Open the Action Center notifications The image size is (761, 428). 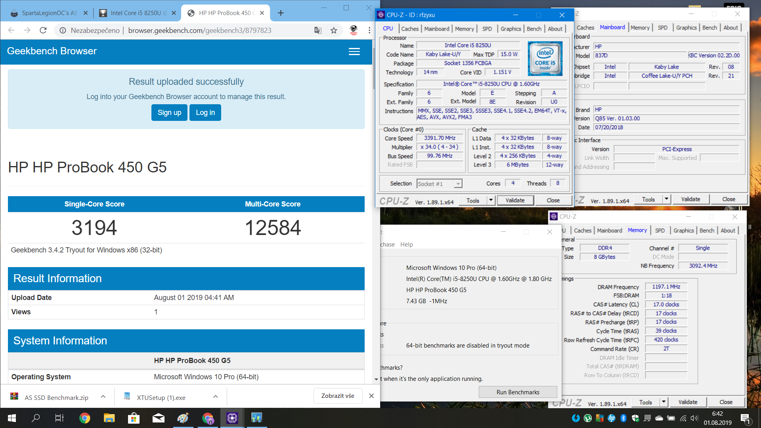coord(746,418)
